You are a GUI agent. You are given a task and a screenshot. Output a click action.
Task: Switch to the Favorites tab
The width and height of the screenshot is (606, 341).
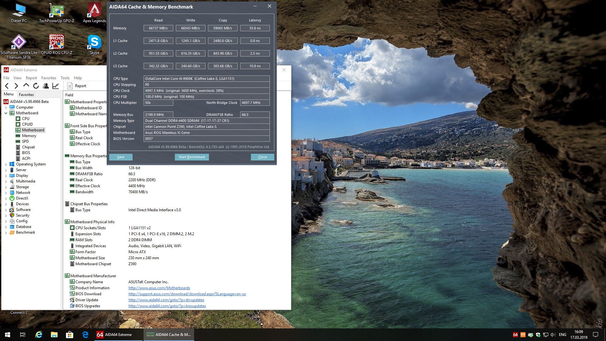tap(26, 95)
